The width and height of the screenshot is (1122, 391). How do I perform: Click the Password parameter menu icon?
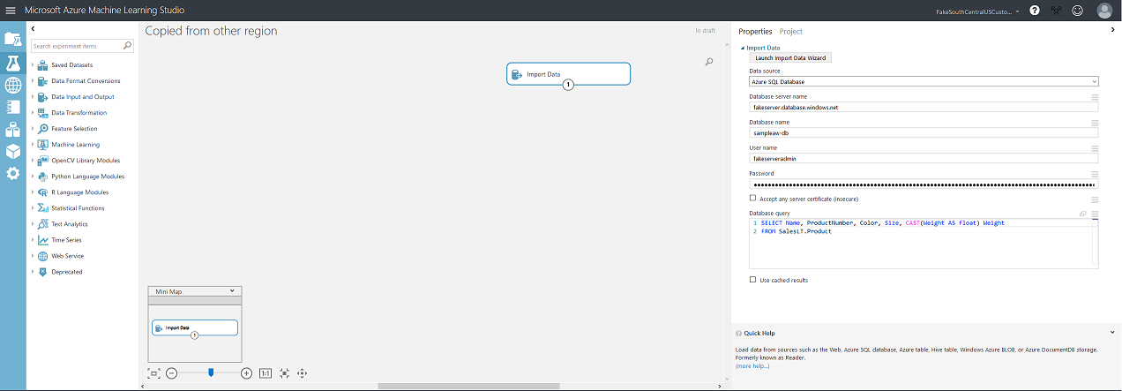point(1095,174)
